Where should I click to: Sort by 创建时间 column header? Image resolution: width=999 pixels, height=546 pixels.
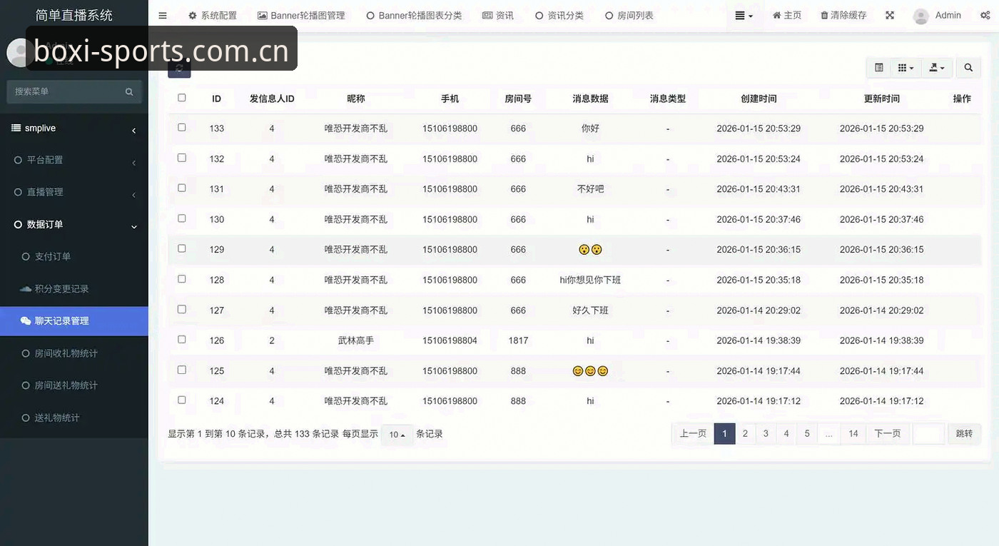point(759,98)
